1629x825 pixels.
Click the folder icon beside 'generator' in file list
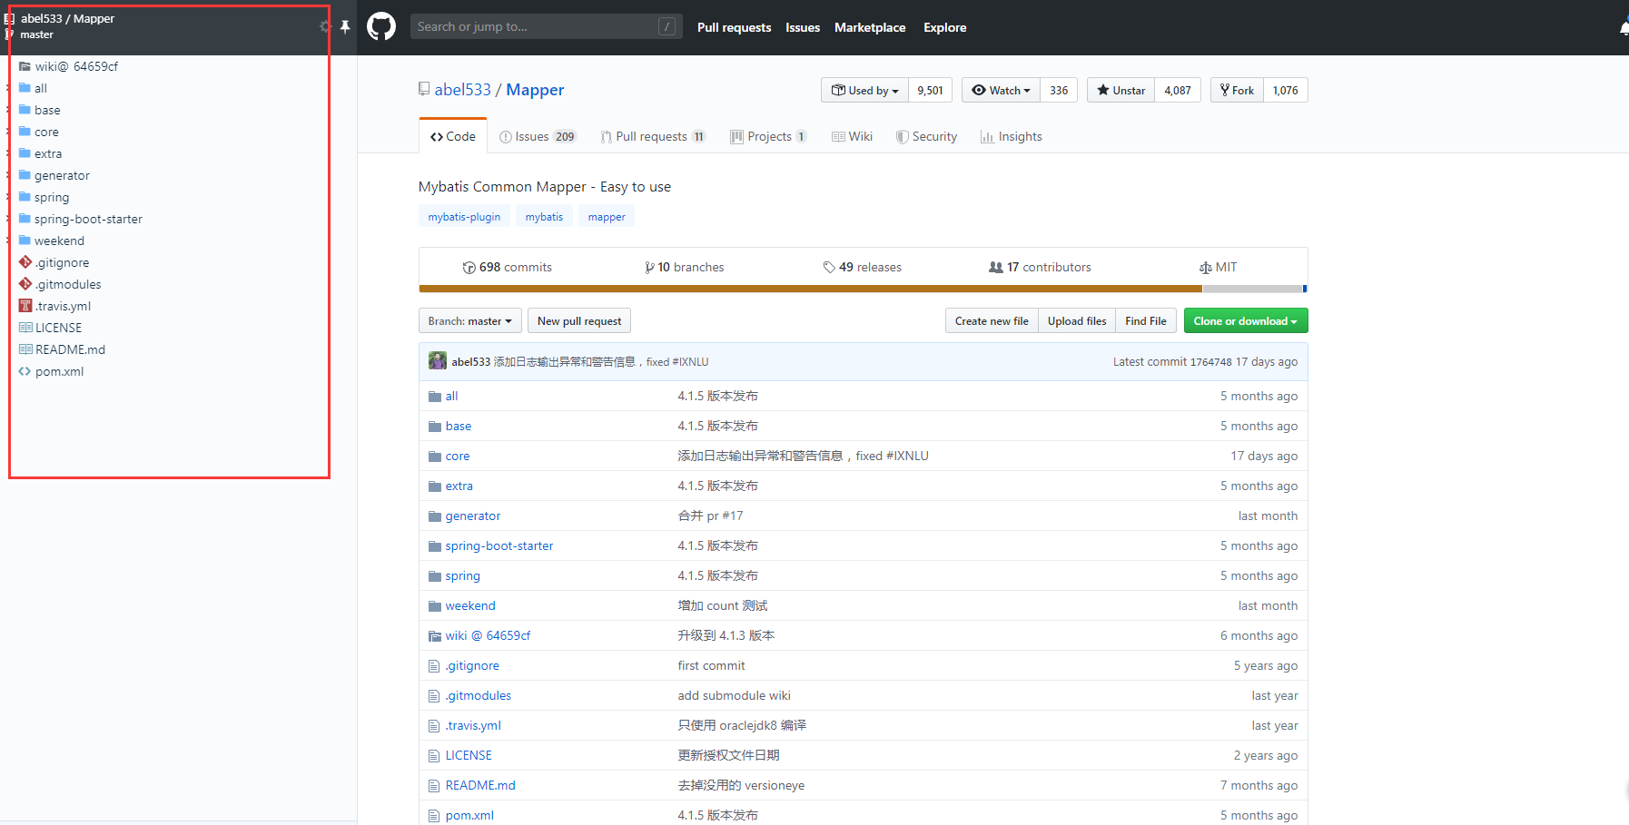tap(434, 516)
